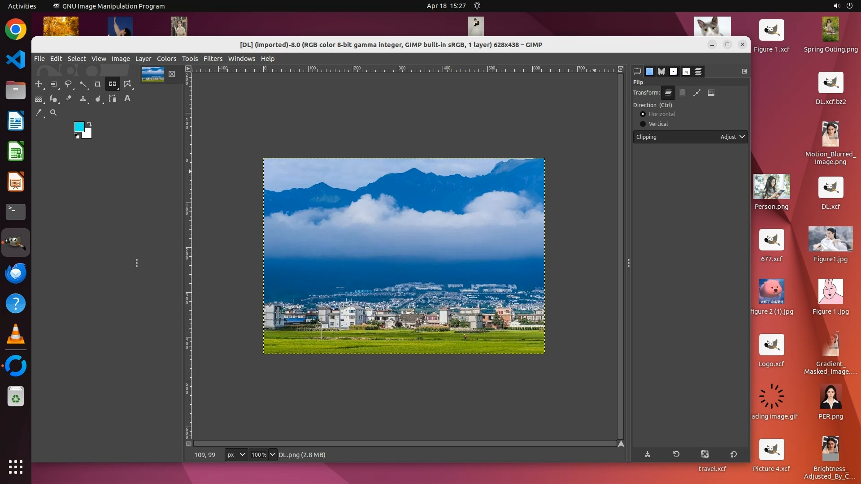Activate the Free Select lasso tool

[68, 84]
